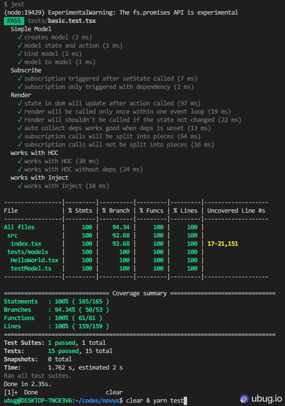Image resolution: width=285 pixels, height=406 pixels.
Task: Click the Subscribe suite heading
Action: 26,70
